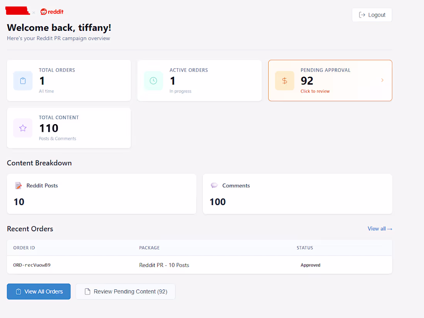Click the Reddit logo in the header
This screenshot has height=318, width=424.
pyautogui.click(x=52, y=12)
